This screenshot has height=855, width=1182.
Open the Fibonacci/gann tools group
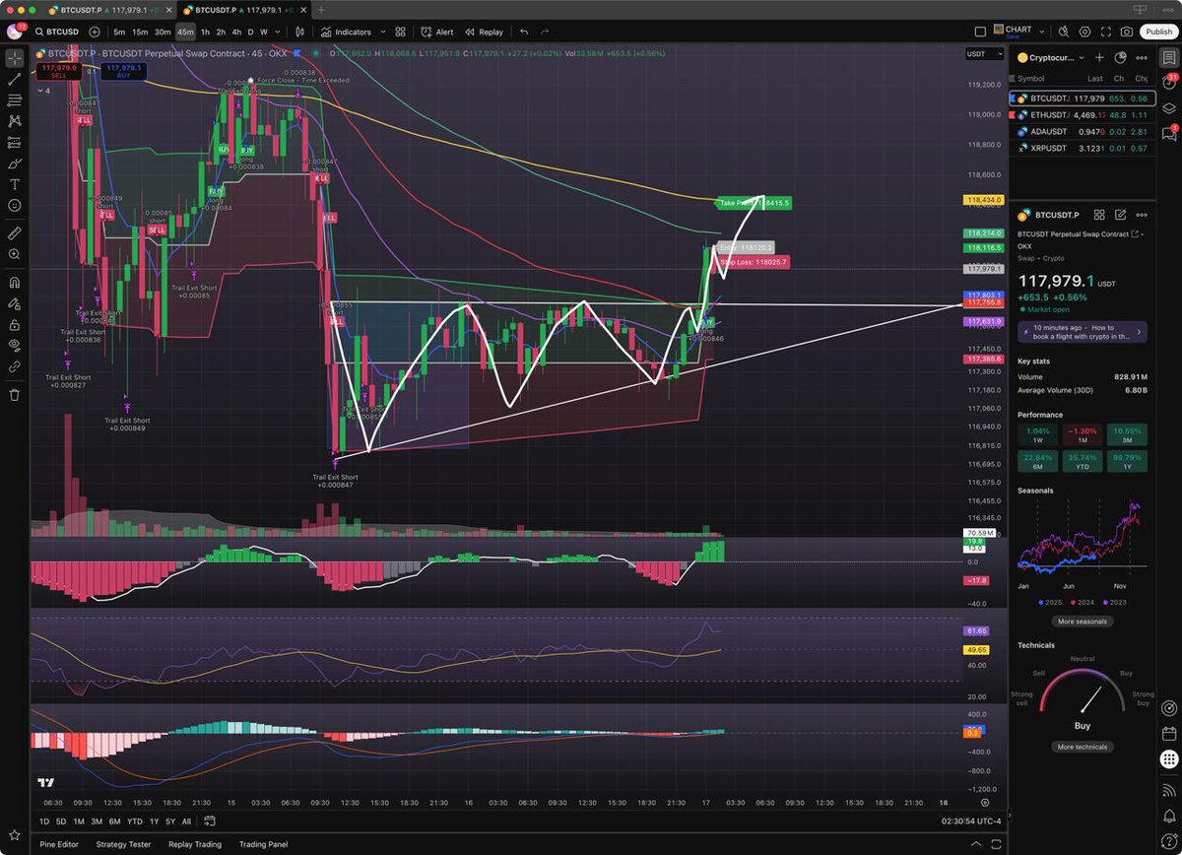15,100
